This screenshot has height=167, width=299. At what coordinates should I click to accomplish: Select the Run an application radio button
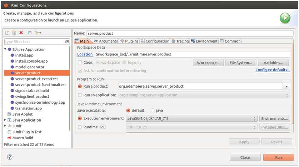80,95
